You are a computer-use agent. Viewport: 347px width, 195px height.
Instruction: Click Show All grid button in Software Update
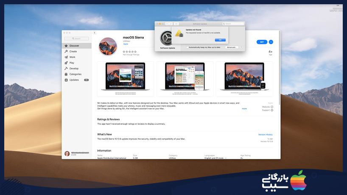click(176, 24)
